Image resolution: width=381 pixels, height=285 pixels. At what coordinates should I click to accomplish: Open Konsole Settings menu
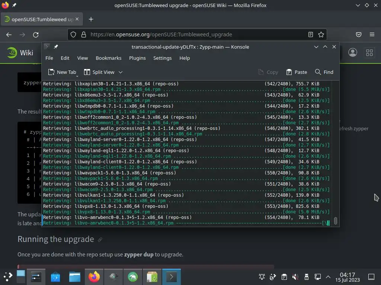coord(162,58)
